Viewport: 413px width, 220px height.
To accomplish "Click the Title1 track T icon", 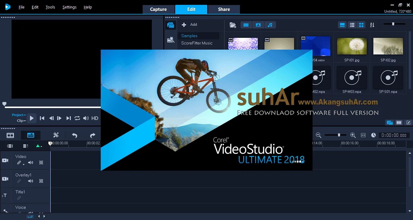I will (5, 196).
